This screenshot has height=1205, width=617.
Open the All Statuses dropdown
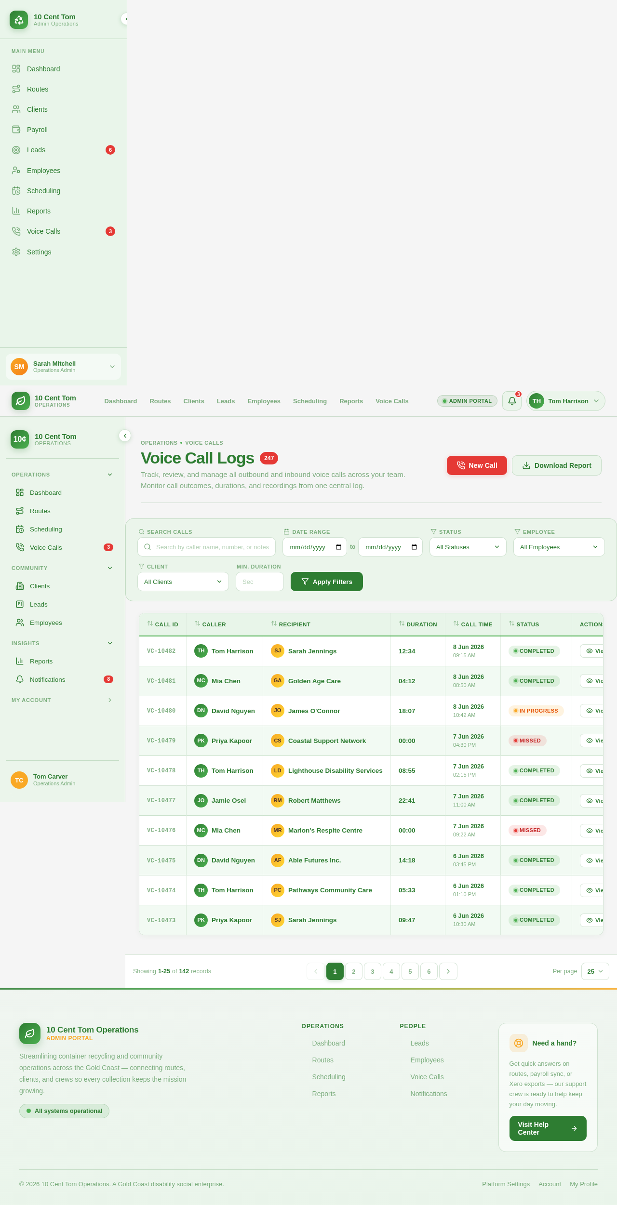point(468,547)
